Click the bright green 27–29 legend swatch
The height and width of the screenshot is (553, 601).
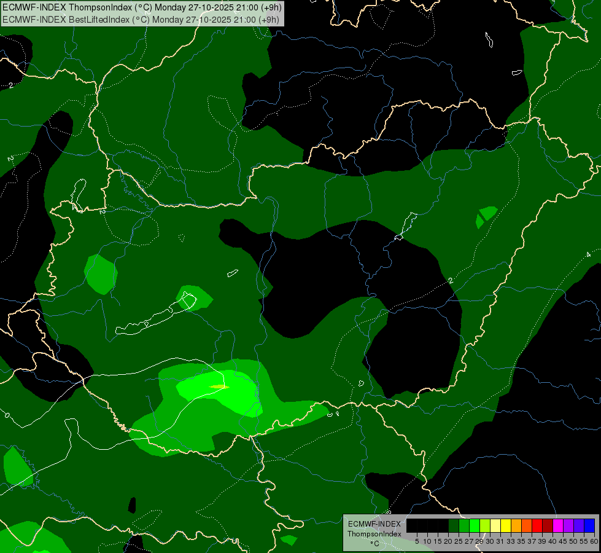point(475,525)
